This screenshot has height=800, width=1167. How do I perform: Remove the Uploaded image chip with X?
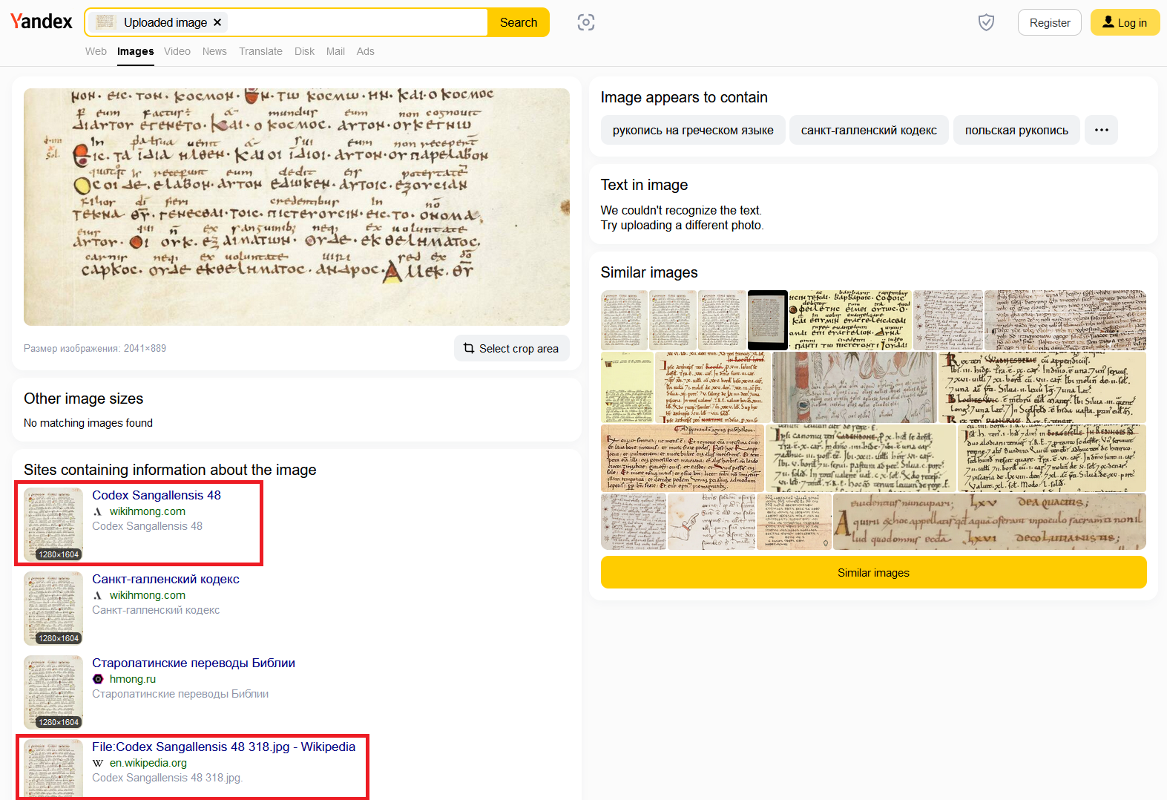tap(217, 22)
